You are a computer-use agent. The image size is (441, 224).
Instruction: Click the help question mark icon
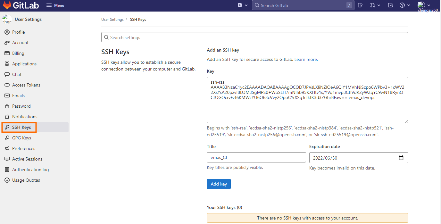[x=402, y=5]
